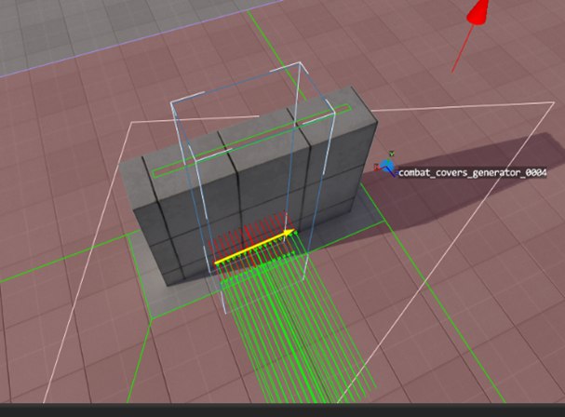Select the red cone arrow tip

pyautogui.click(x=479, y=11)
